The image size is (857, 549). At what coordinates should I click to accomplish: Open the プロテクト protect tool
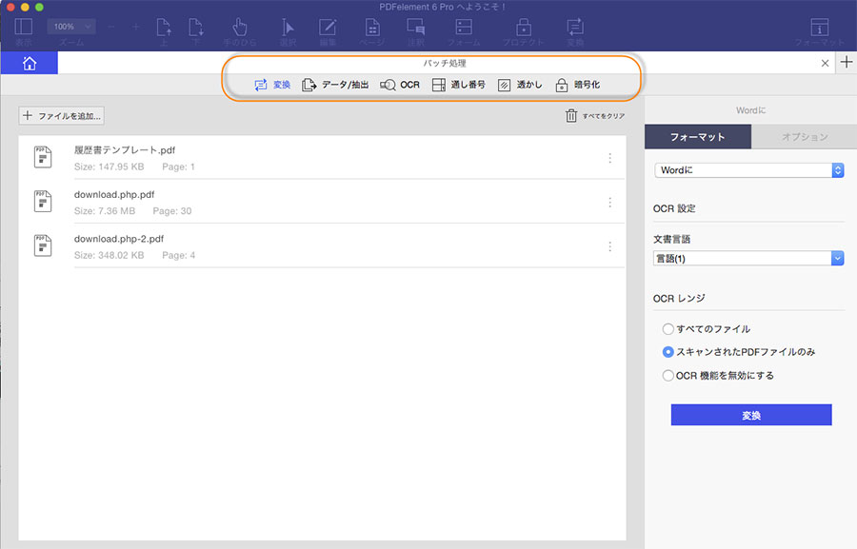(524, 27)
